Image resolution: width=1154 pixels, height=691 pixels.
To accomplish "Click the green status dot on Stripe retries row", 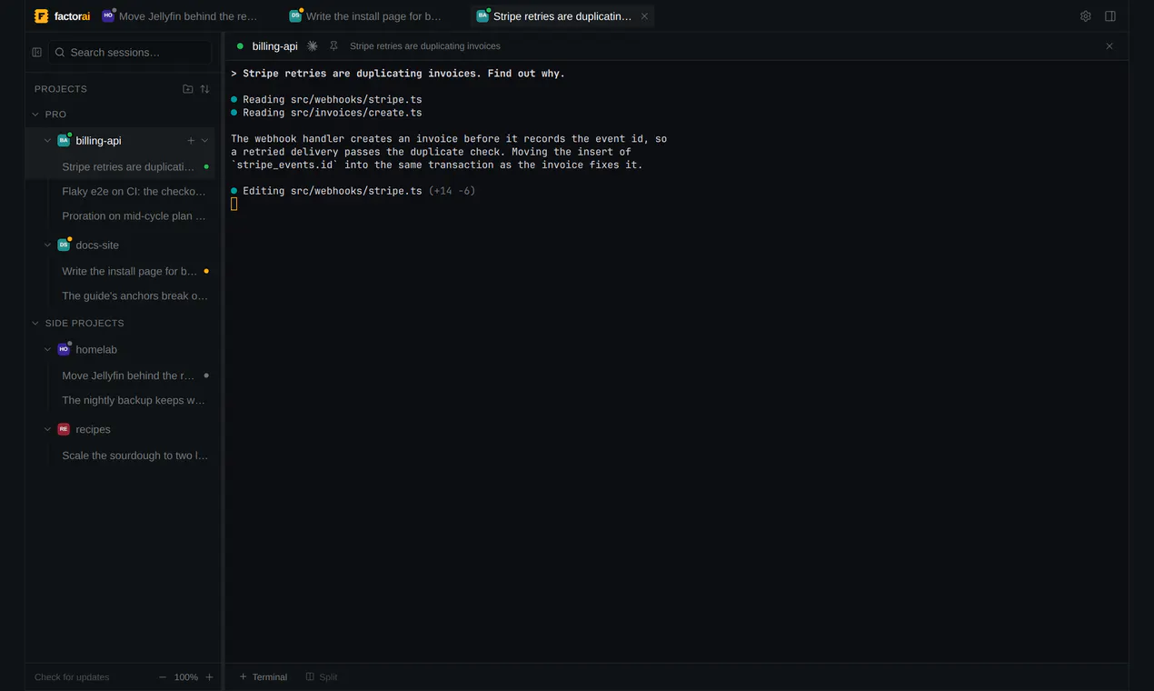I will [206, 167].
